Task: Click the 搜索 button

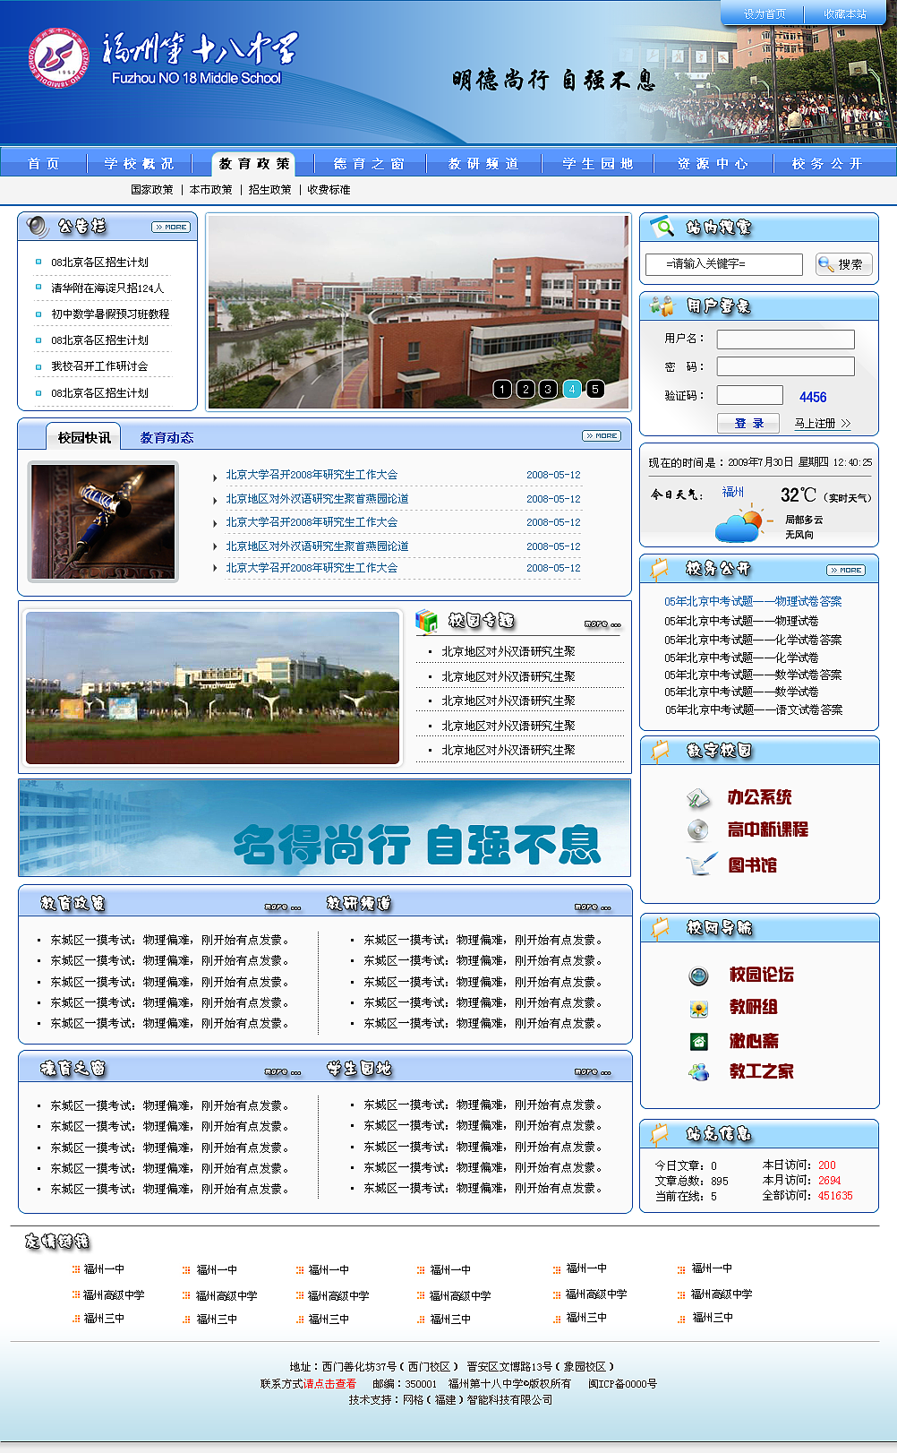Action: [843, 264]
